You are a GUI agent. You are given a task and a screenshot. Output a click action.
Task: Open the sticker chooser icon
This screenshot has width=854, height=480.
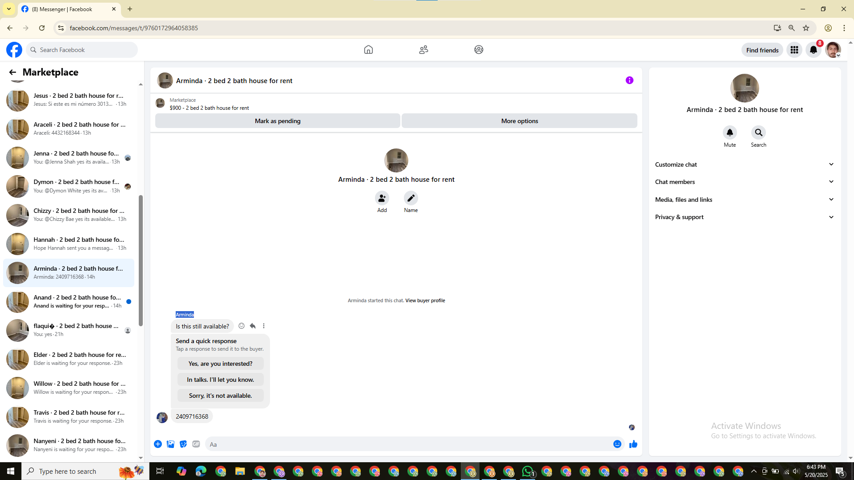[183, 444]
